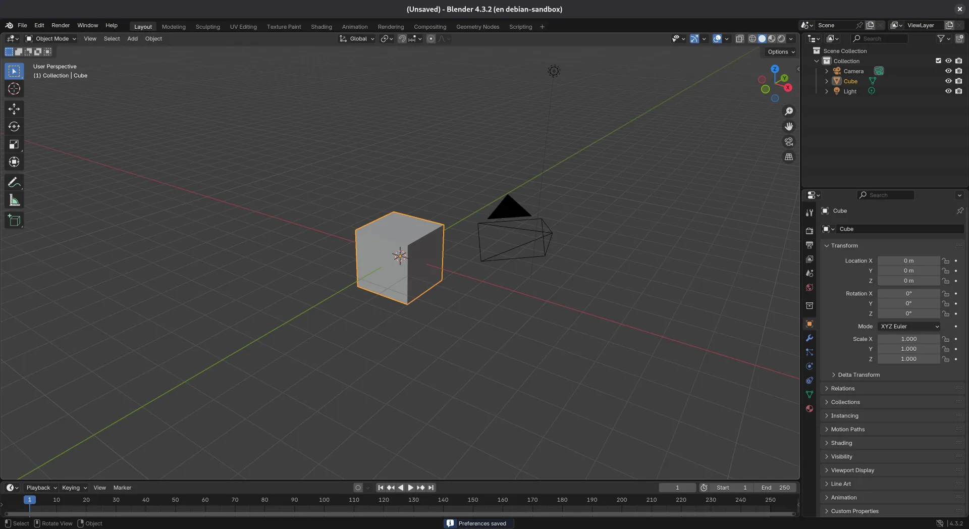This screenshot has height=529, width=969.
Task: Click the Scale X value field
Action: pyautogui.click(x=908, y=339)
